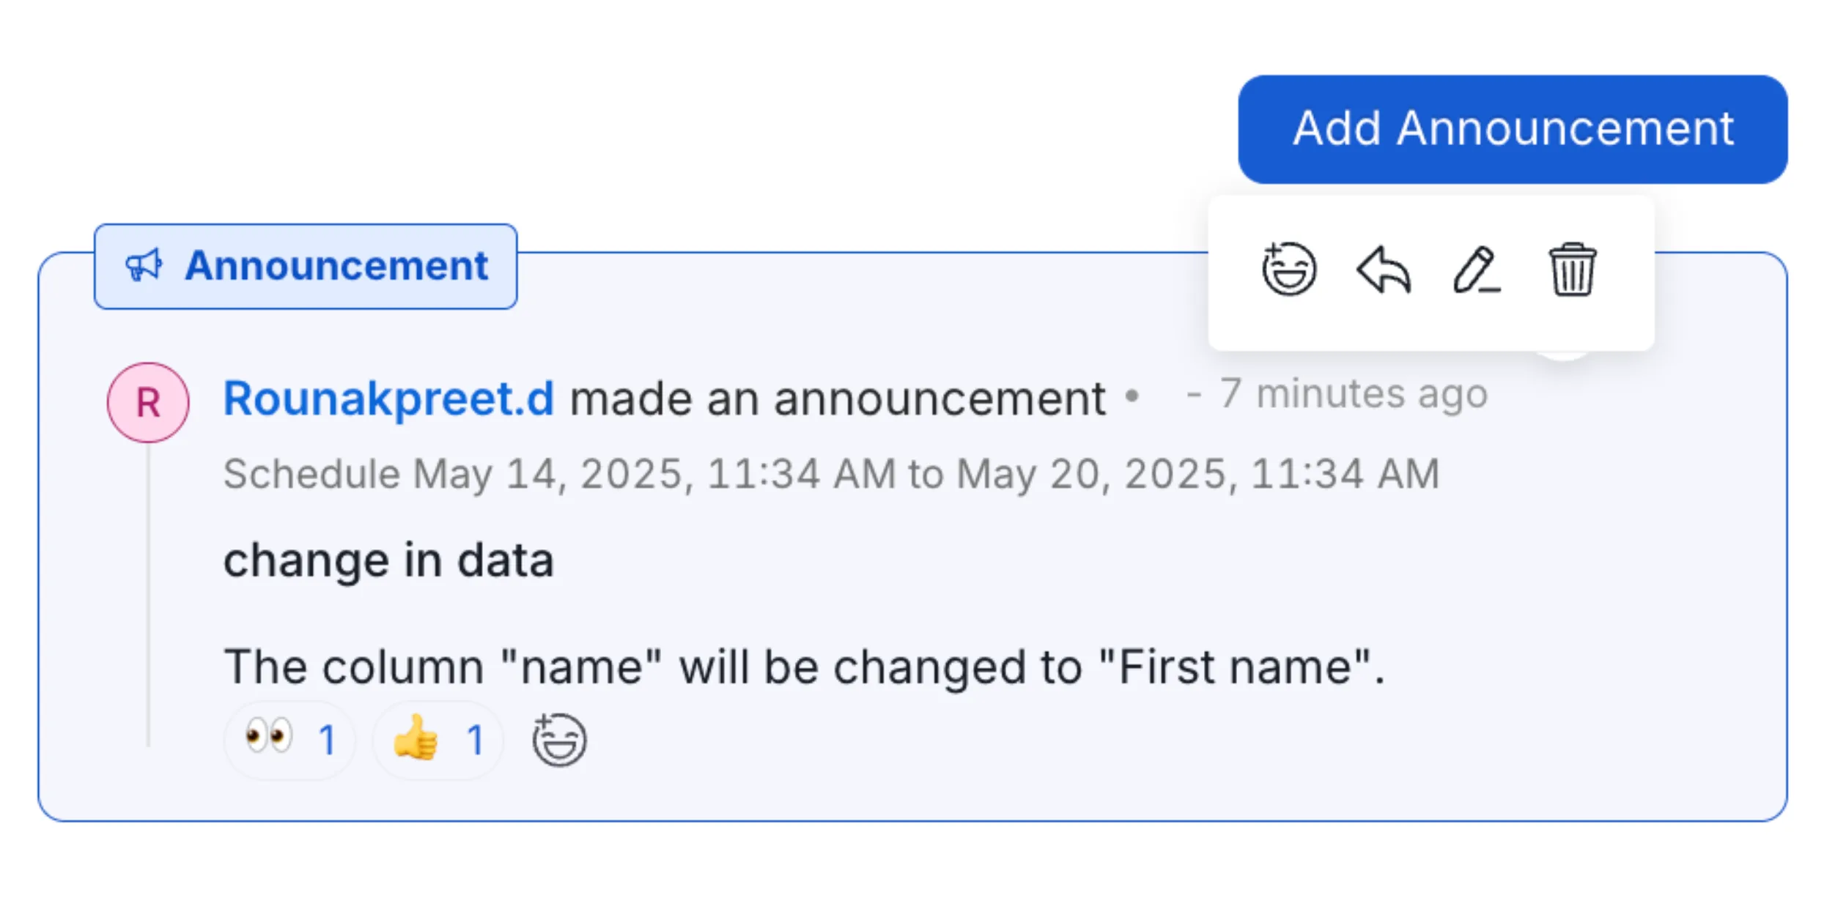Toggle the thumbs up reaction chip
1835x901 pixels.
[437, 739]
